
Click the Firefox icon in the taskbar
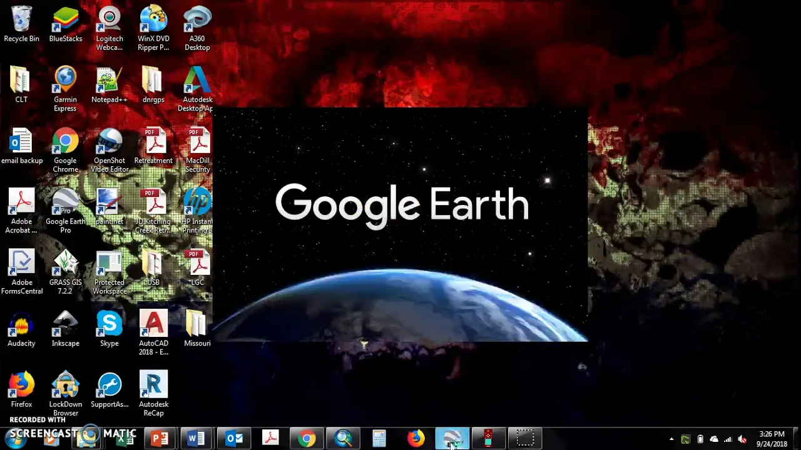[x=416, y=438]
